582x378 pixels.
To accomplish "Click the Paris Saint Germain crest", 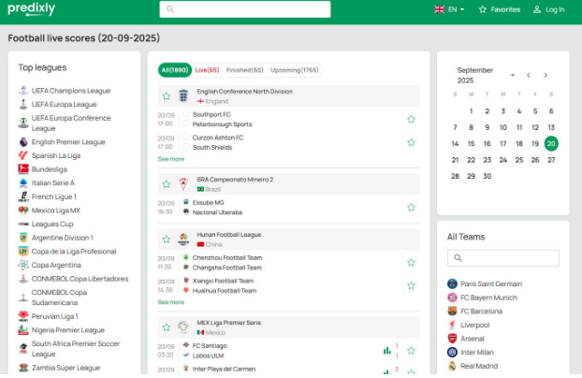I will pos(452,283).
